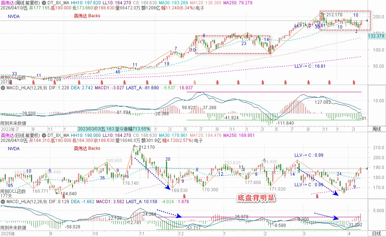Click DEA: -1.662 in daily MACD header
This screenshot has width=386, height=237.
(82, 202)
